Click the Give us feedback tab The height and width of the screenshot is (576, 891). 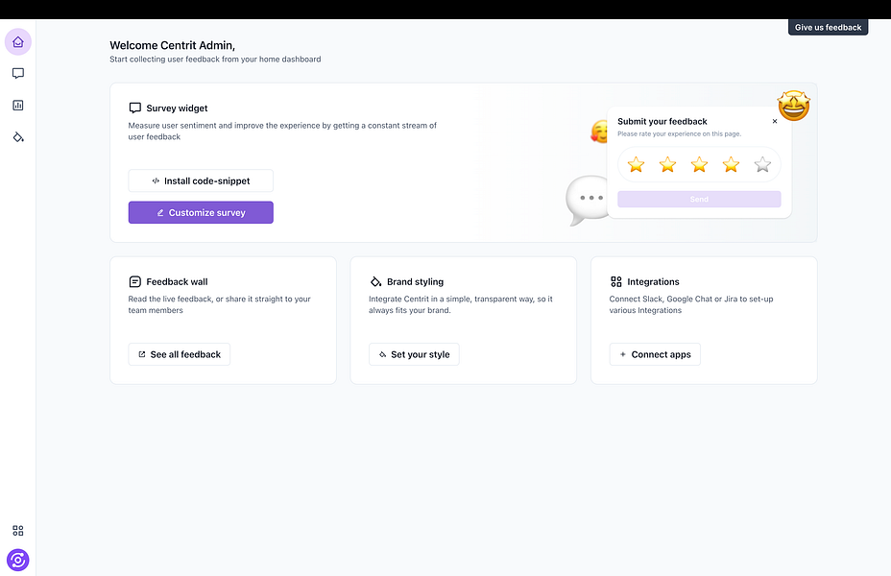pyautogui.click(x=828, y=28)
